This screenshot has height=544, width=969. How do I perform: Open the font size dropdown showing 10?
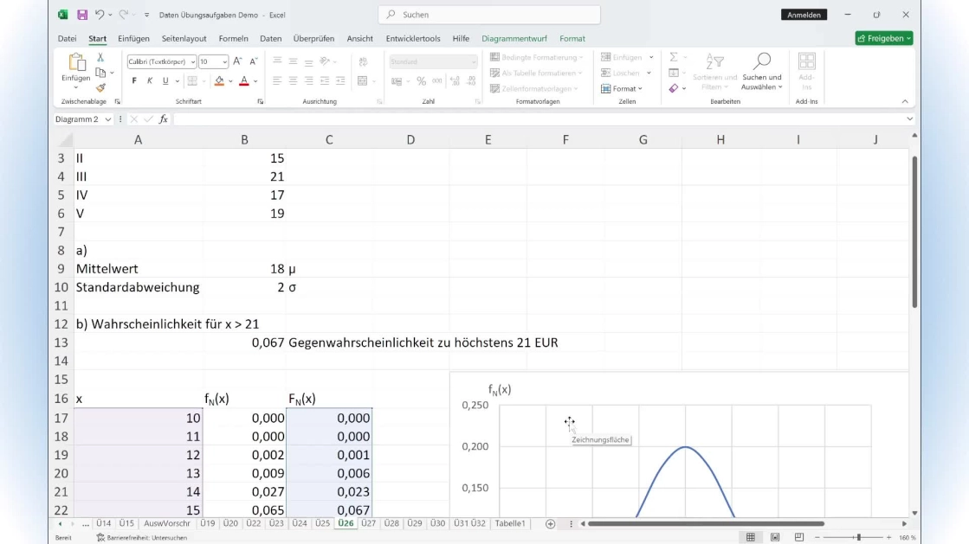[224, 61]
